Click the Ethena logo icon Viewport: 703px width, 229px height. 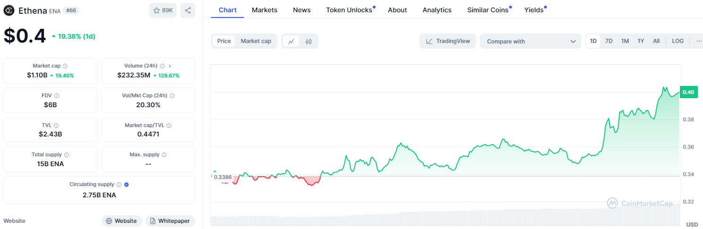(x=9, y=10)
